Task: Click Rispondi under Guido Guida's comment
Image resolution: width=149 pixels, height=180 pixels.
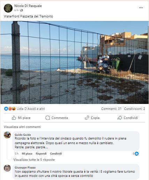Action: click(x=41, y=153)
